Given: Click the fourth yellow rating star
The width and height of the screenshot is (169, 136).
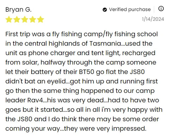Looking at the screenshot, I should click(x=32, y=19).
